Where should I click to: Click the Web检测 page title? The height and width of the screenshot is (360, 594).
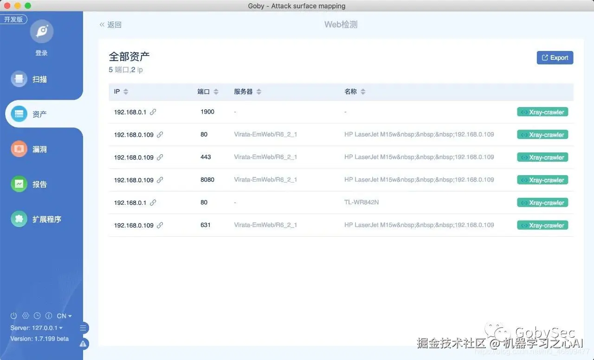[x=341, y=25]
